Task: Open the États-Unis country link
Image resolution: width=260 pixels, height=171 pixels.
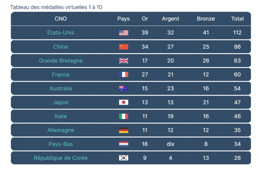Action: pos(61,32)
